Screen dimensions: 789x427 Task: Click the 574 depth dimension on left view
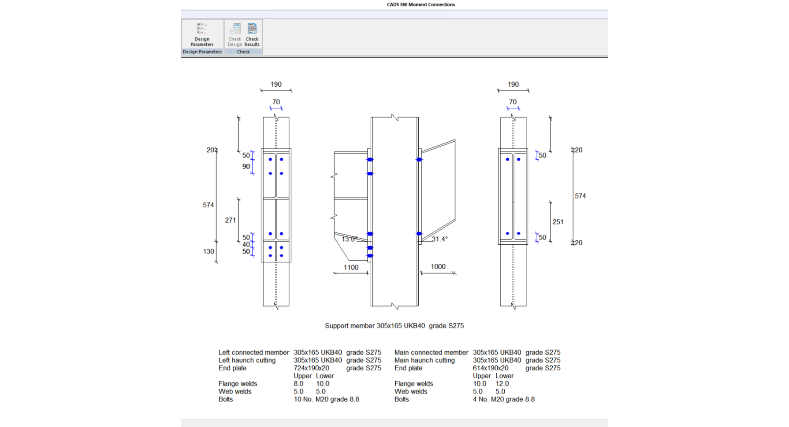pyautogui.click(x=208, y=205)
